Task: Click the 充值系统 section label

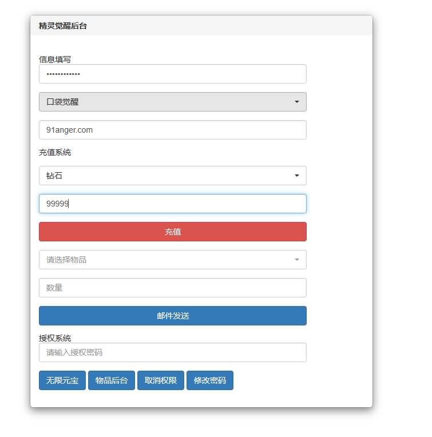Action: [x=55, y=152]
